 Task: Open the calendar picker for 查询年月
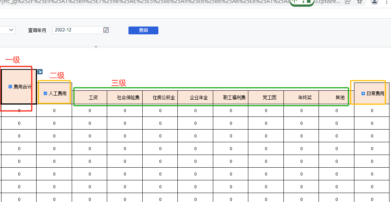[x=106, y=30]
